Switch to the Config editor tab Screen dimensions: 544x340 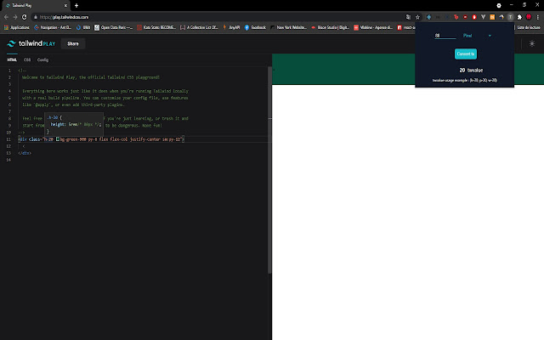42,59
